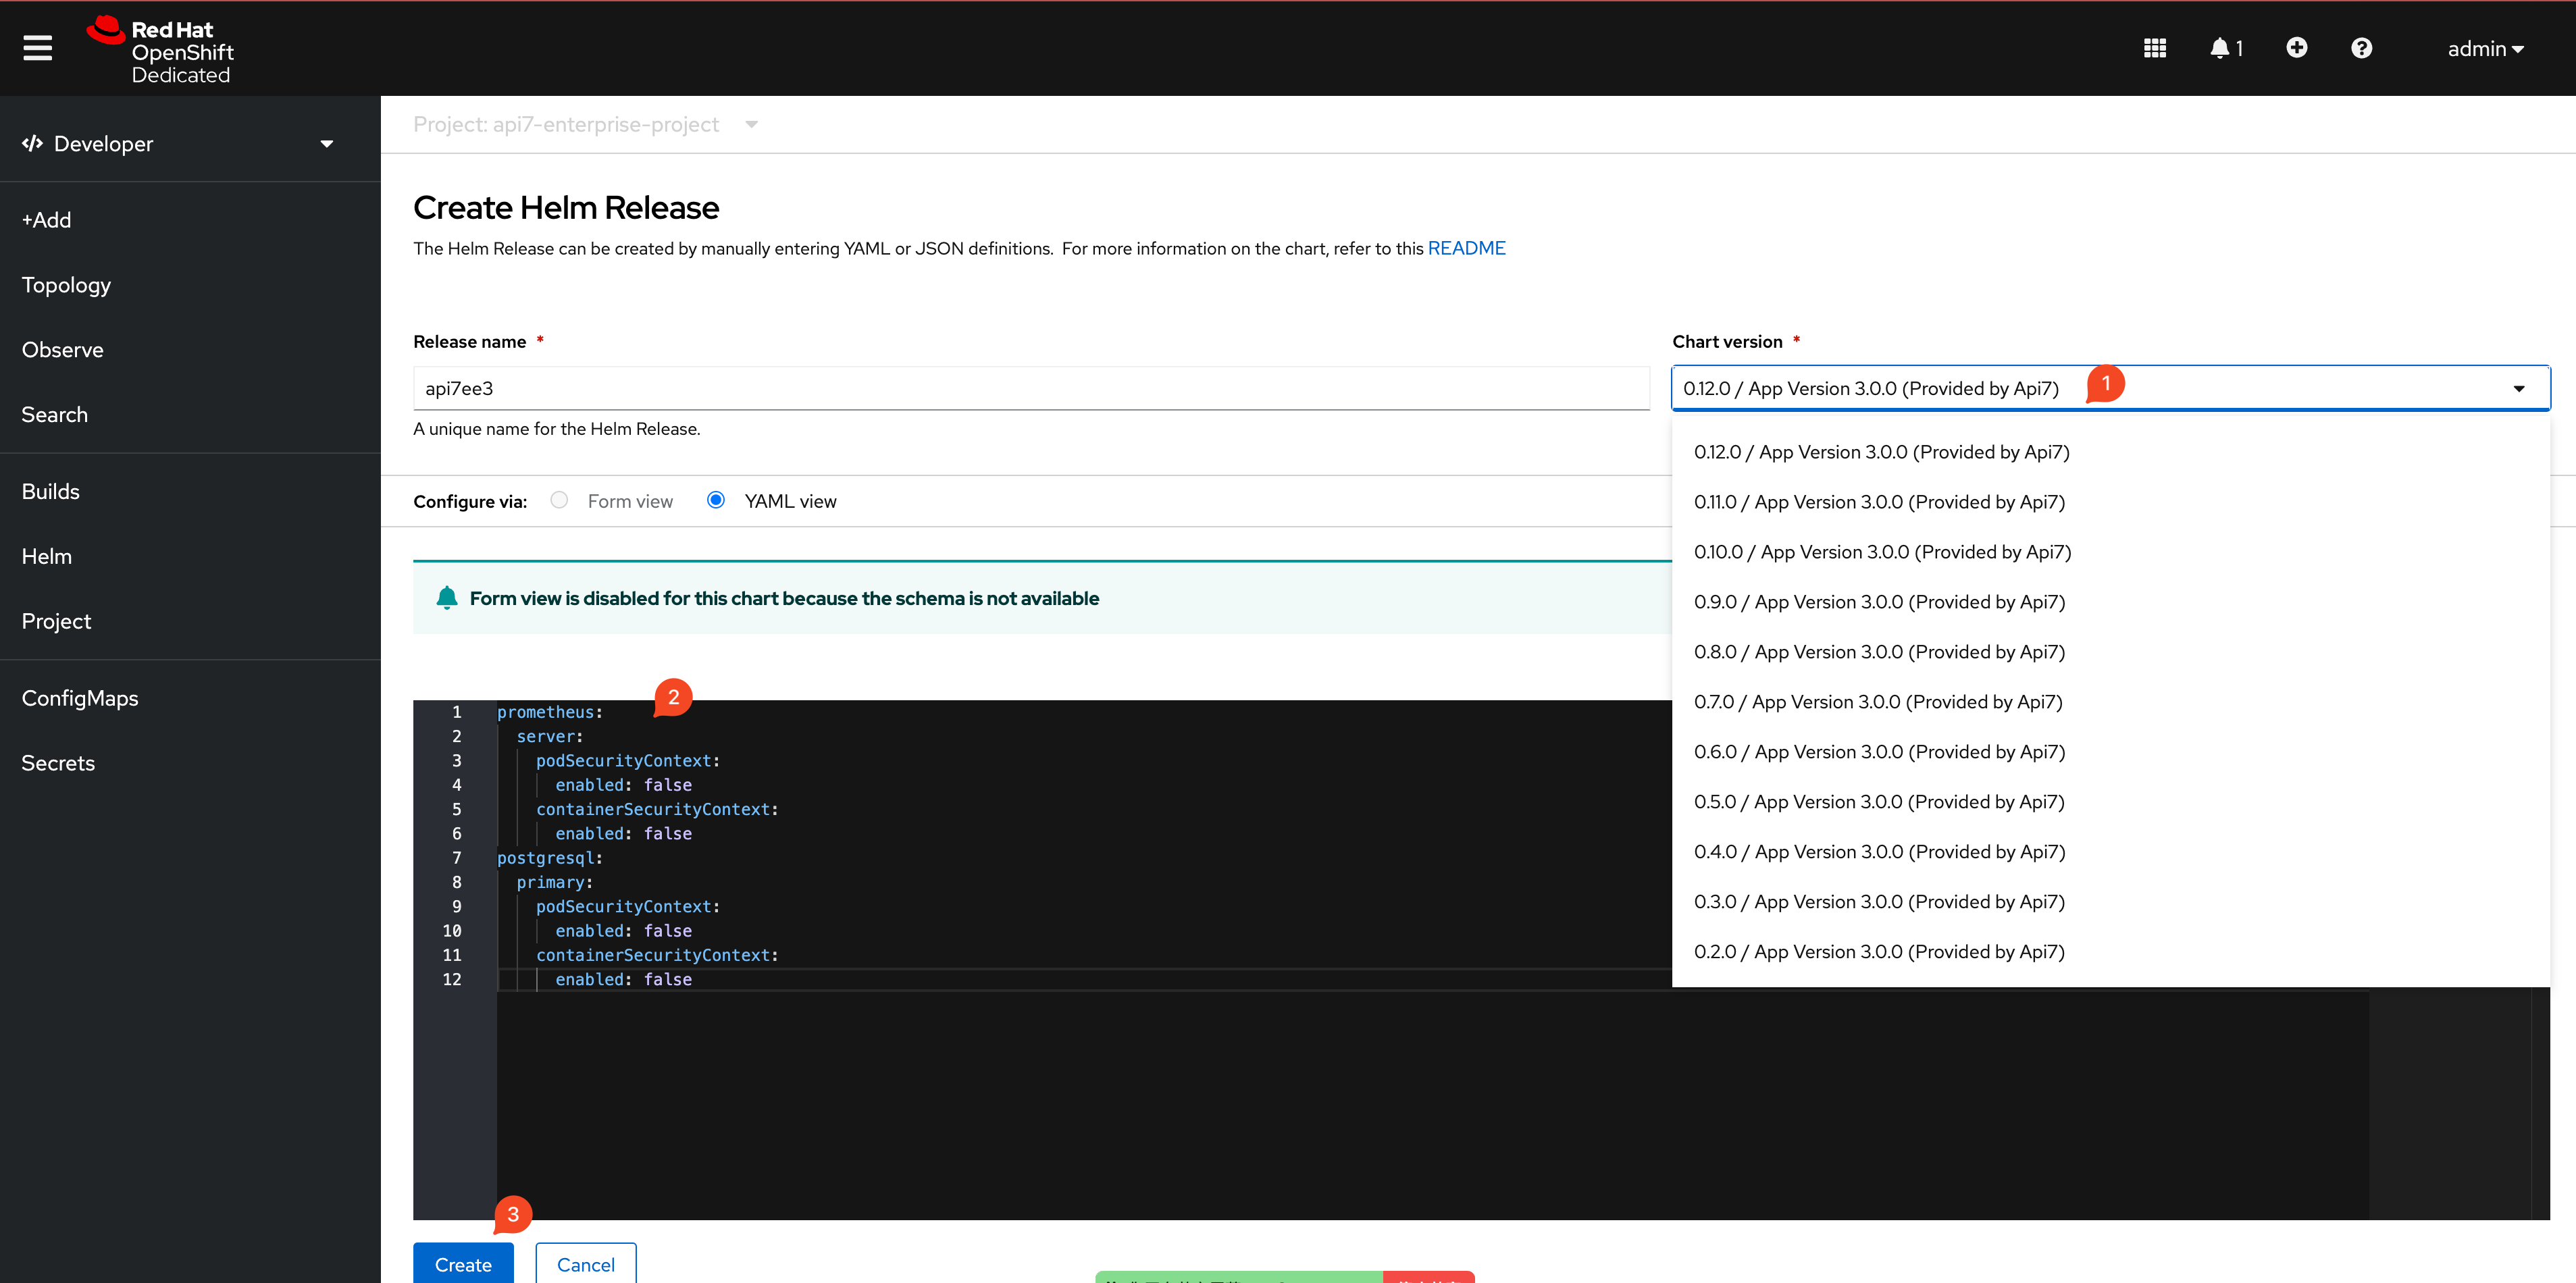Open the Project api7-enterprise-project dropdown
The width and height of the screenshot is (2576, 1283).
tap(586, 124)
